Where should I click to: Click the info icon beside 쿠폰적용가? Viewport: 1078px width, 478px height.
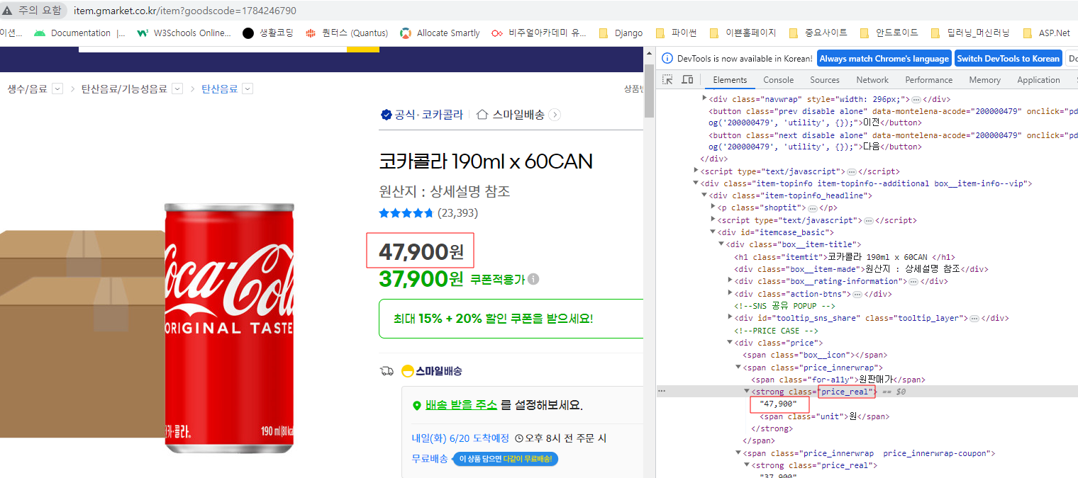click(533, 279)
